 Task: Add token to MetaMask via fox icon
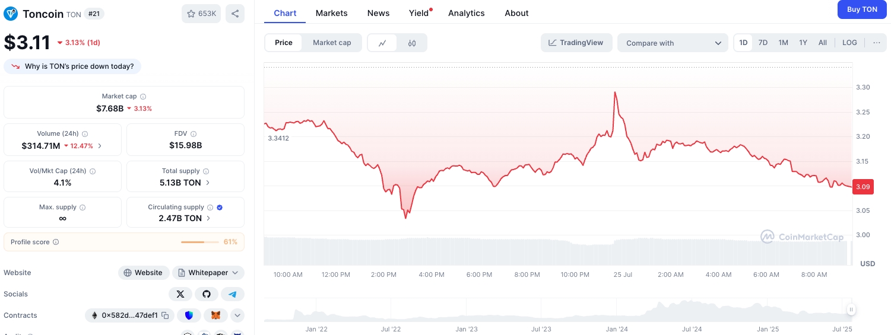[x=215, y=315]
